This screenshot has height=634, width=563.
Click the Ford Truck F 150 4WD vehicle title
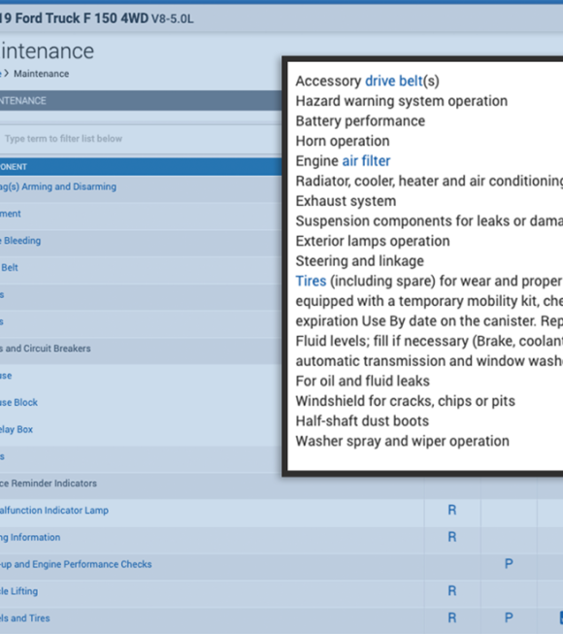point(97,18)
